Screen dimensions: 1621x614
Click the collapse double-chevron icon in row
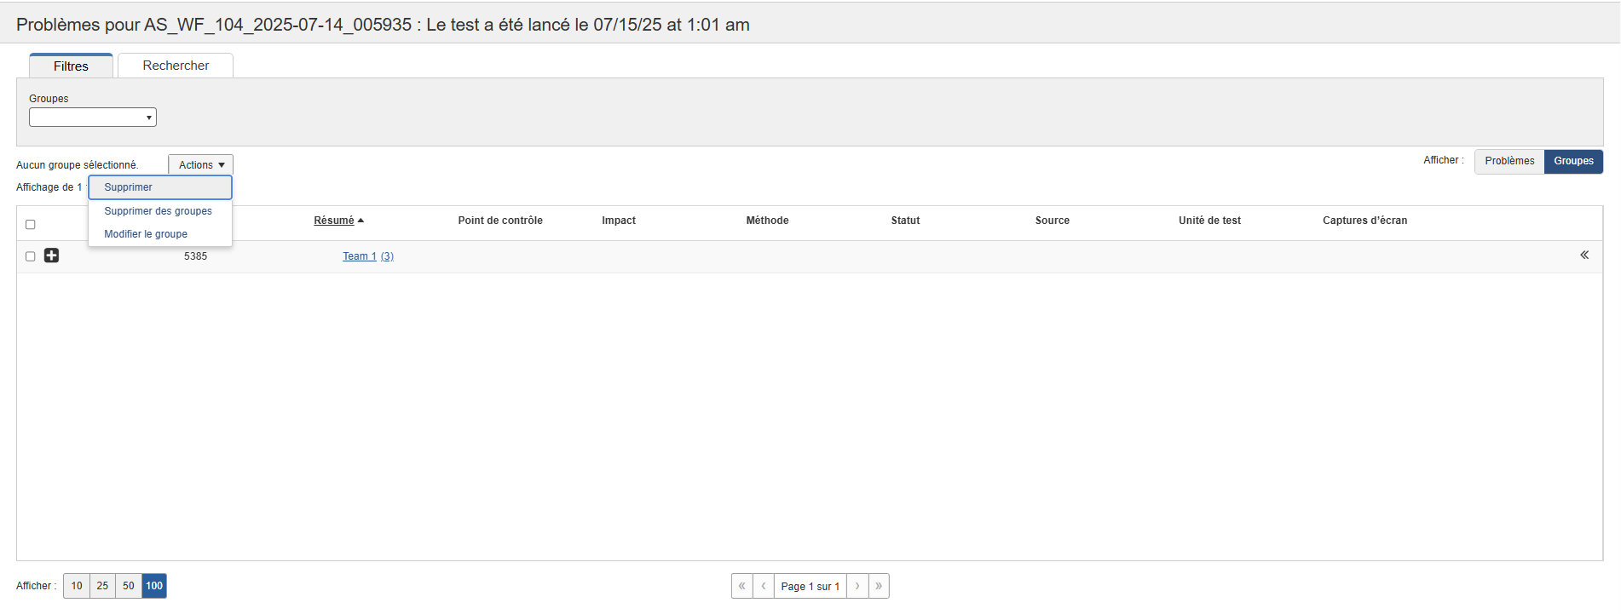pos(1584,255)
